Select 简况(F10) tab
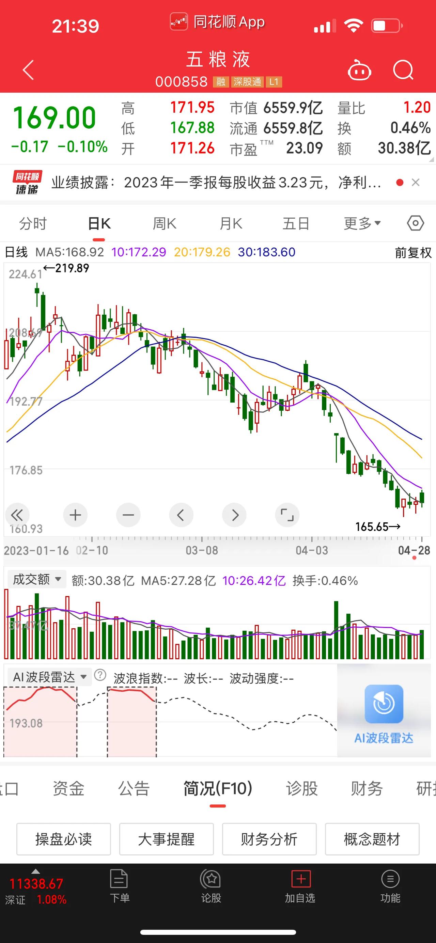Viewport: 436px width, 943px height. pos(218,788)
